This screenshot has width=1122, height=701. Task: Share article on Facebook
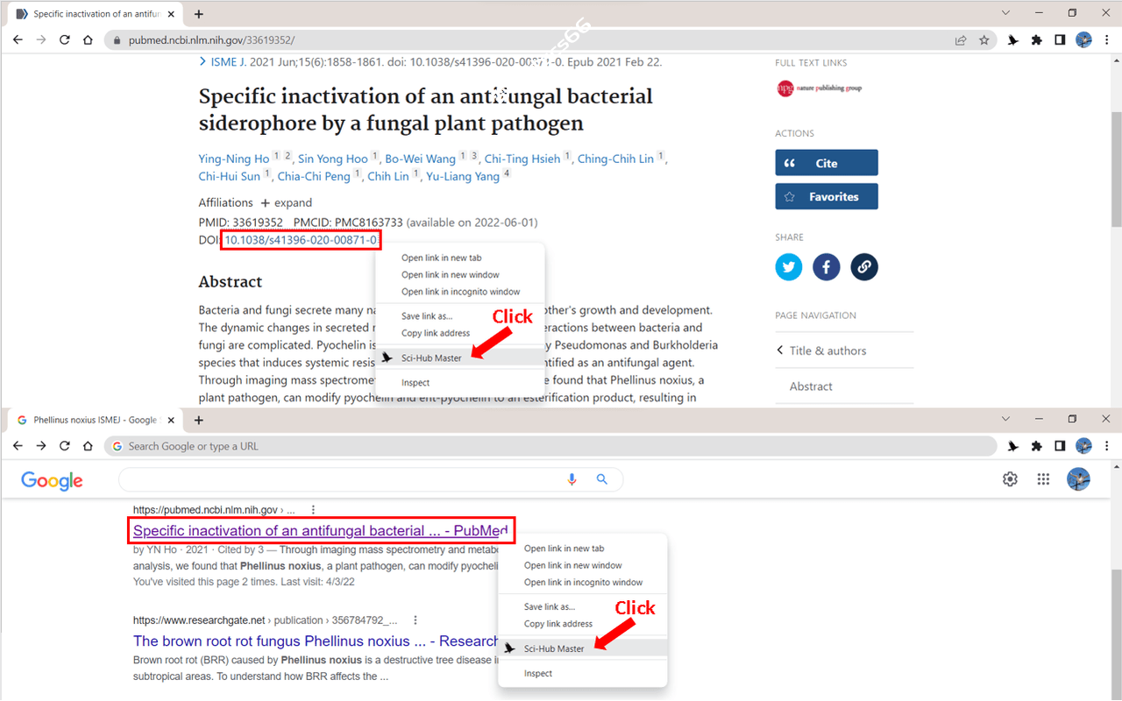tap(827, 267)
